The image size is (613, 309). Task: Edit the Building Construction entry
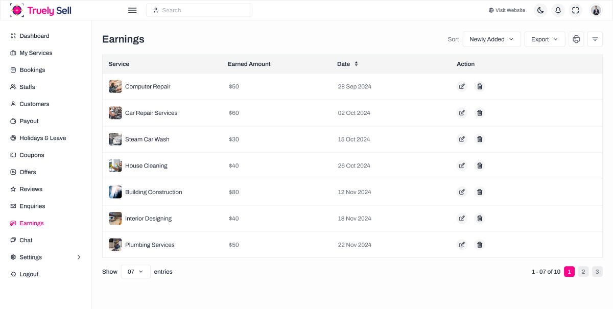pos(462,192)
